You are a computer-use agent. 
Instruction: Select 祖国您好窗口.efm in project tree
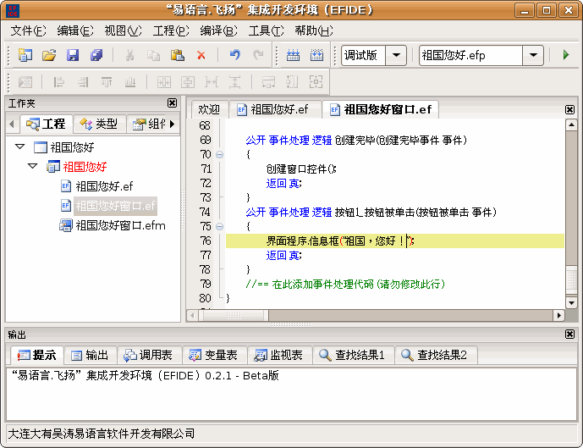pyautogui.click(x=119, y=225)
